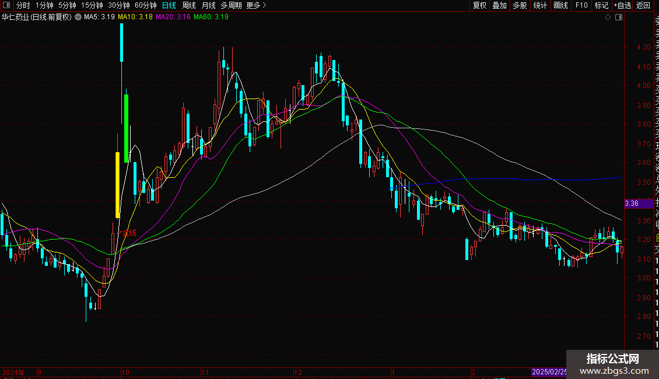Click the 复权 button
This screenshot has height=379, width=659.
pyautogui.click(x=479, y=5)
